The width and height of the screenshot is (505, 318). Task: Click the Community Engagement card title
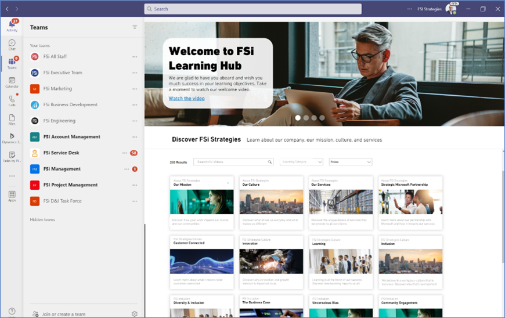tap(399, 303)
